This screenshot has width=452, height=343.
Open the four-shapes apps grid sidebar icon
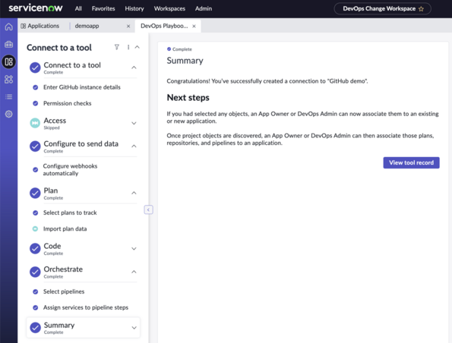click(8, 79)
